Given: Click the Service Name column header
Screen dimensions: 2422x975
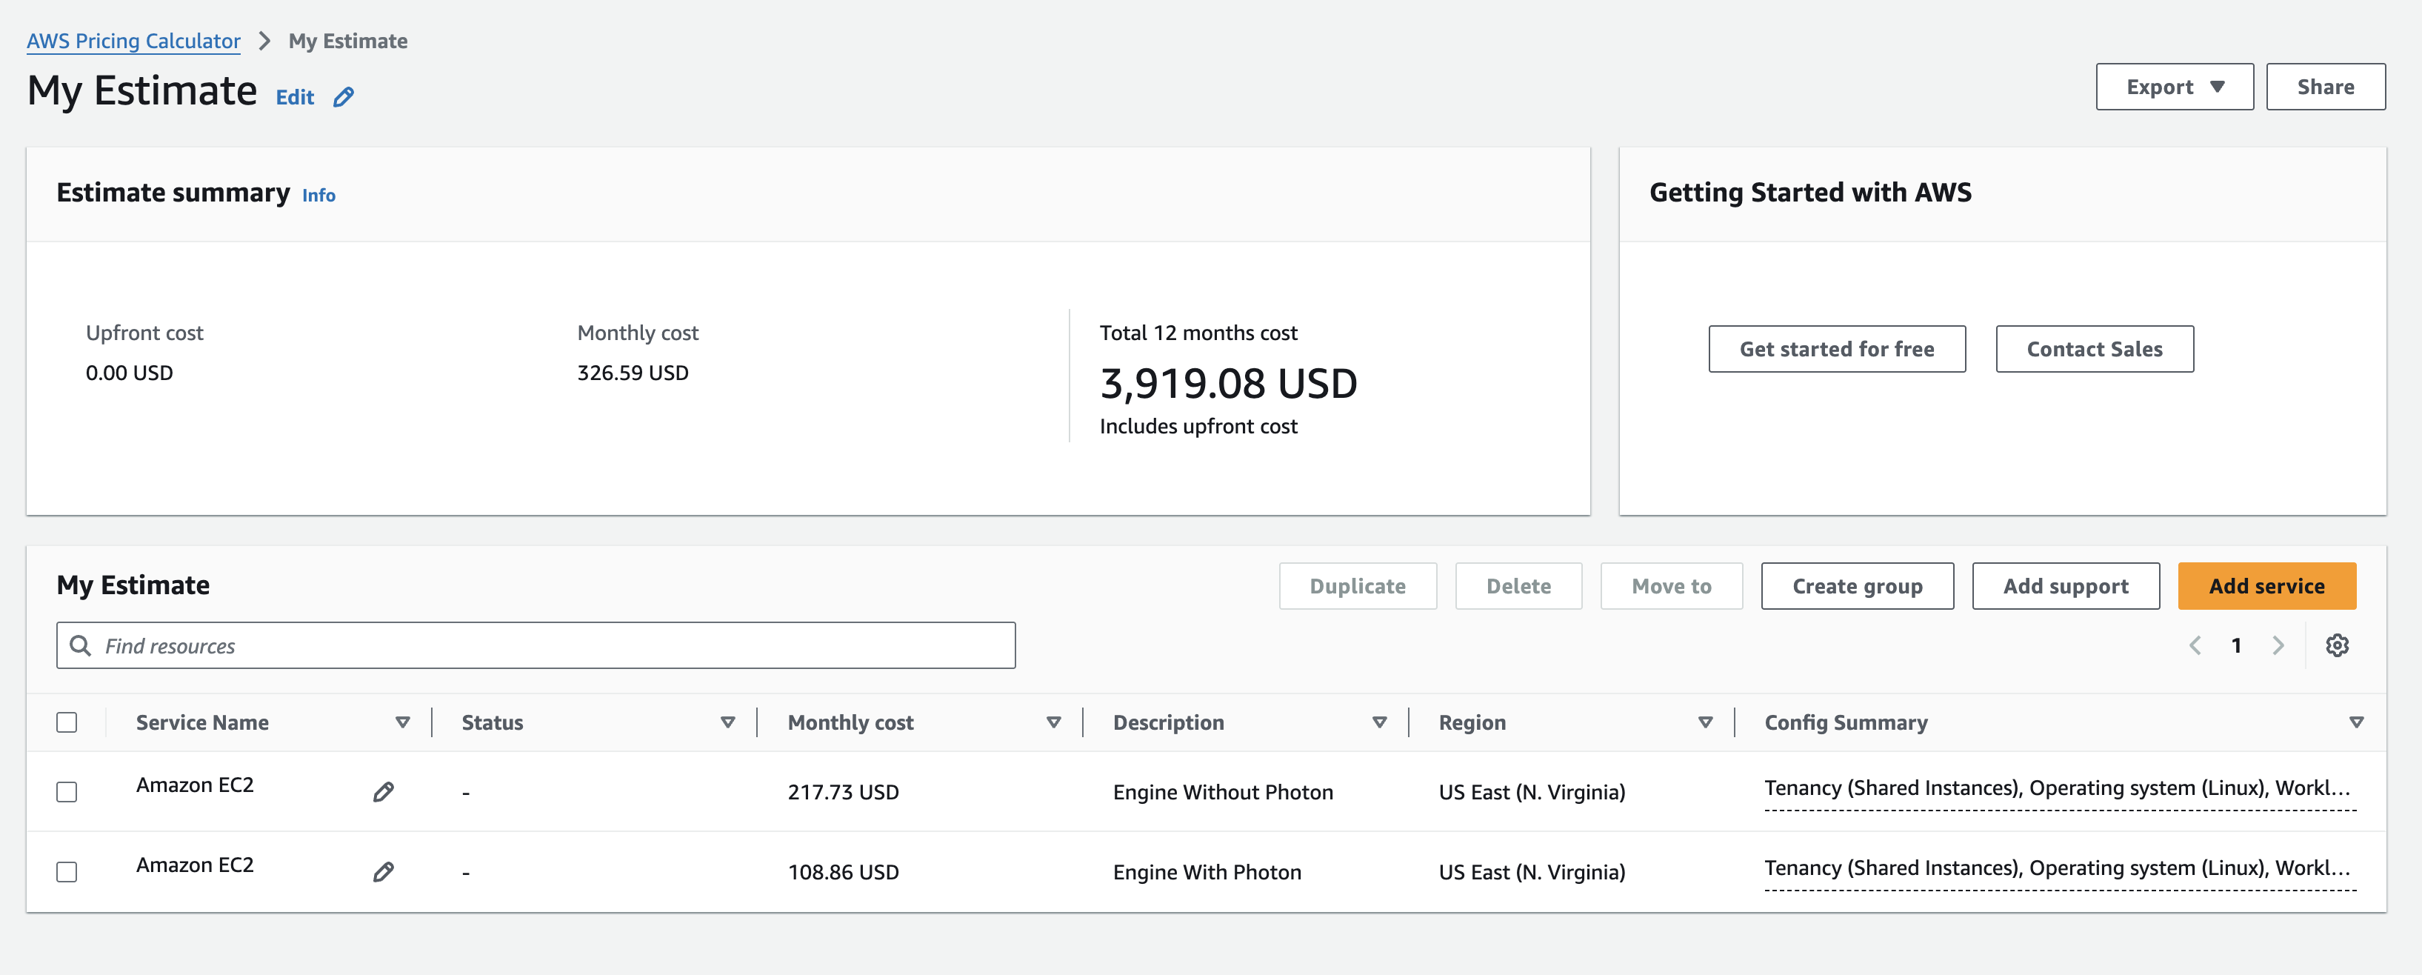Looking at the screenshot, I should (x=202, y=722).
